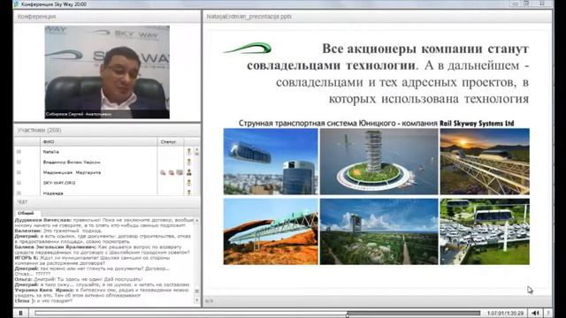Close the Конференция Sky Way window
This screenshot has width=566, height=318.
(542, 4)
